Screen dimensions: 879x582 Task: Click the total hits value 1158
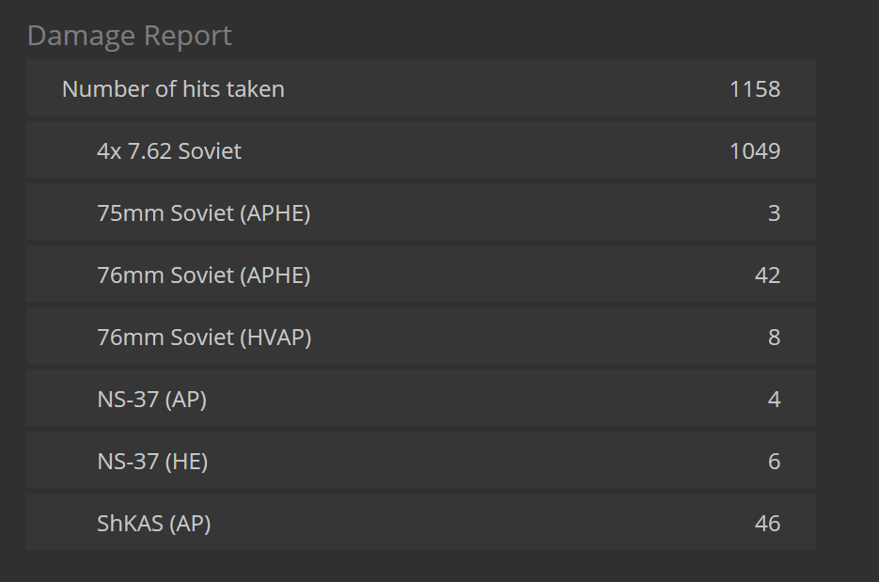[754, 89]
